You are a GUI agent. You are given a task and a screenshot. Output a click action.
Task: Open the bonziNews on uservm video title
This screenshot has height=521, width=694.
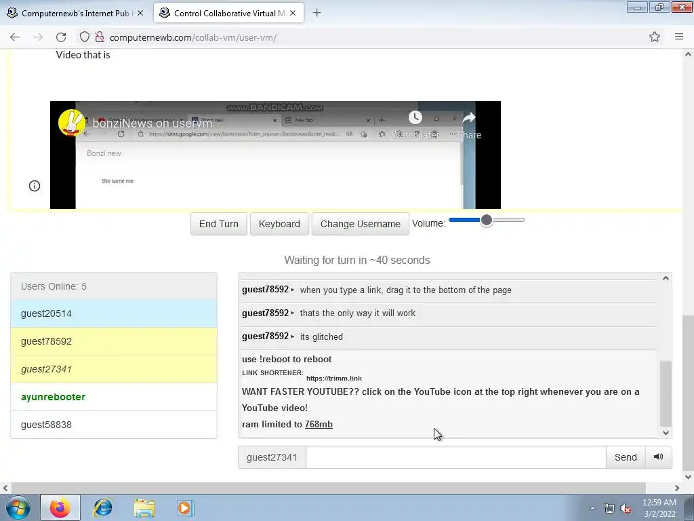coord(152,123)
